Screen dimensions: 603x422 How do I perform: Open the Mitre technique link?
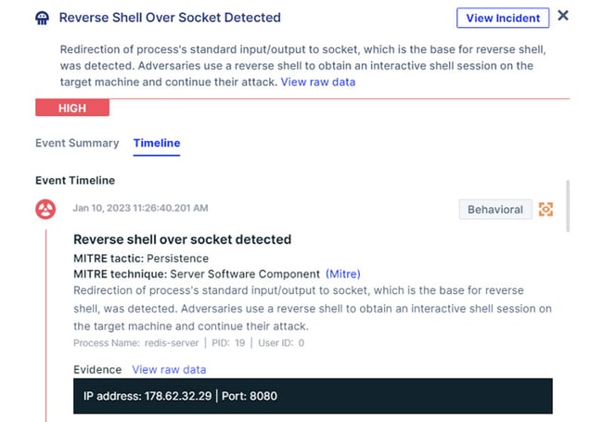click(x=343, y=274)
